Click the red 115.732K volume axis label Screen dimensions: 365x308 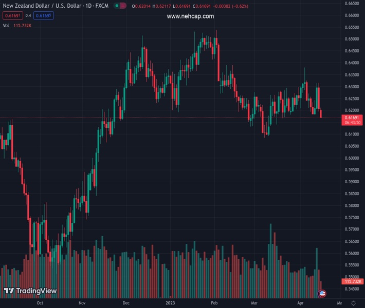pos(352,281)
